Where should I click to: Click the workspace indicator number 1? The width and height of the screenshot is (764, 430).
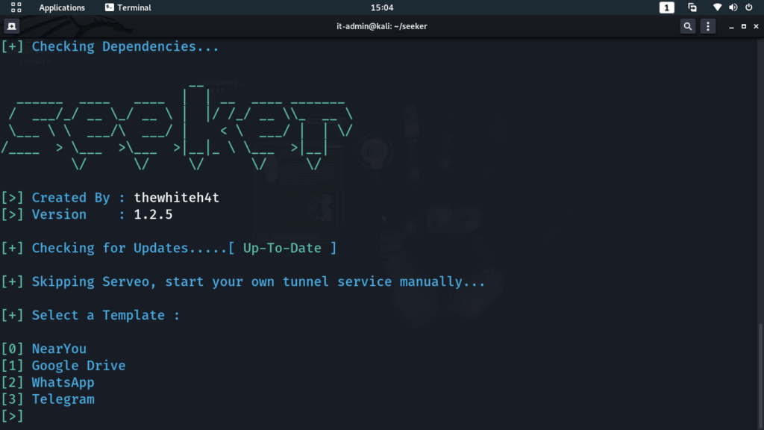(x=666, y=7)
